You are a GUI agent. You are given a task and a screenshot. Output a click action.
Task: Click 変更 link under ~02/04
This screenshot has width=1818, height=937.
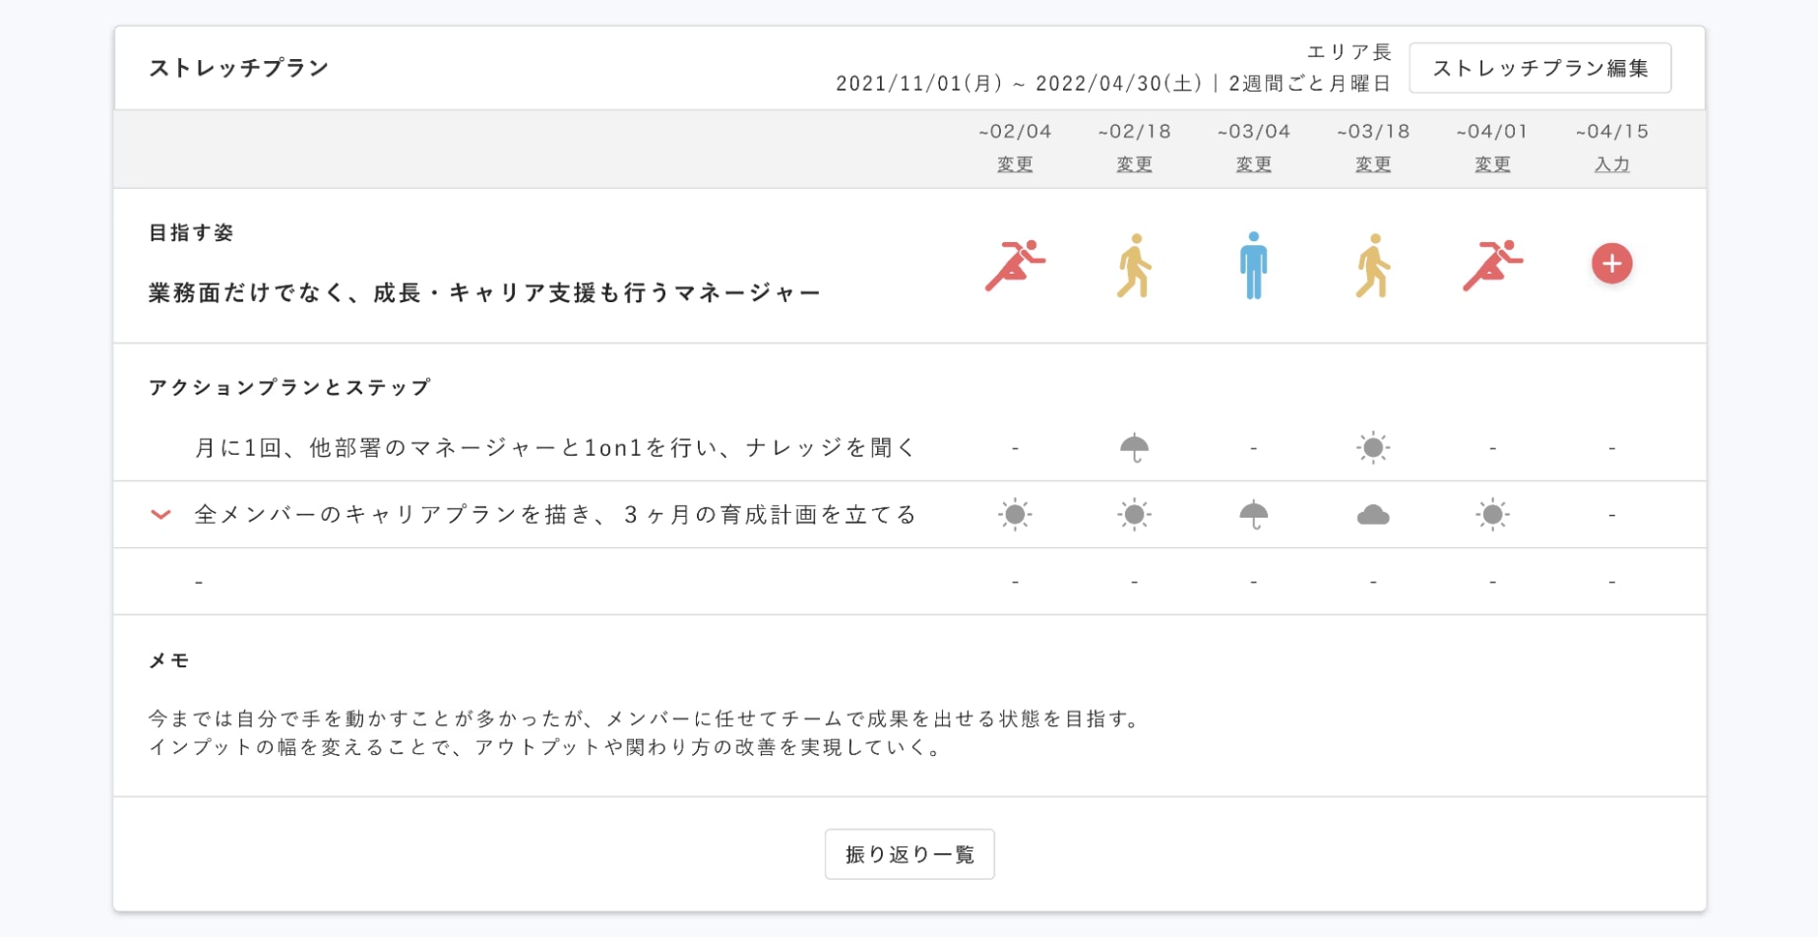tap(1014, 164)
